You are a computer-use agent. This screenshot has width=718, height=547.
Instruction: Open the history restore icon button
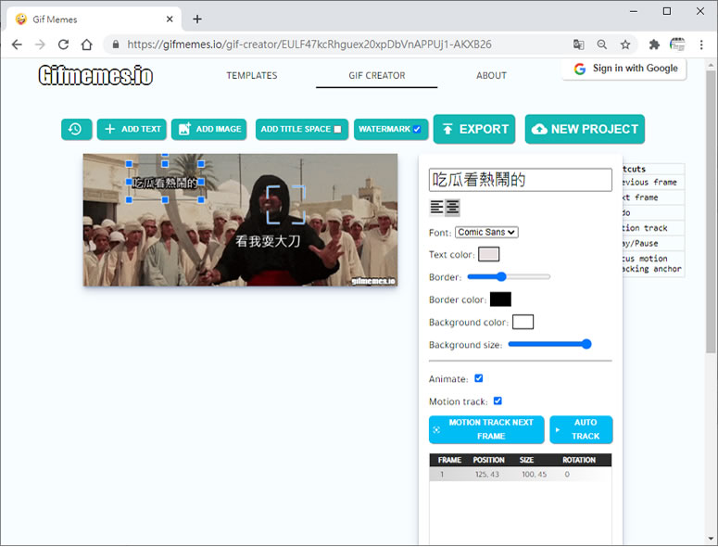click(x=77, y=129)
